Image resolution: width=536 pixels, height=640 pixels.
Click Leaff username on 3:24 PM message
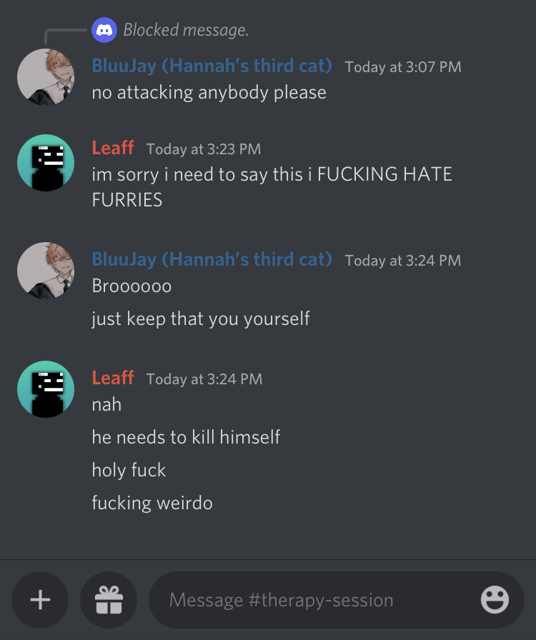113,378
